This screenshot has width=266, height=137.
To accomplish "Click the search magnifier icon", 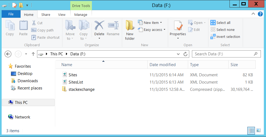I will tap(255, 54).
